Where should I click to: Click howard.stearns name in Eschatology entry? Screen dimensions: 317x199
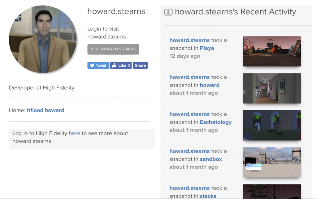point(189,114)
